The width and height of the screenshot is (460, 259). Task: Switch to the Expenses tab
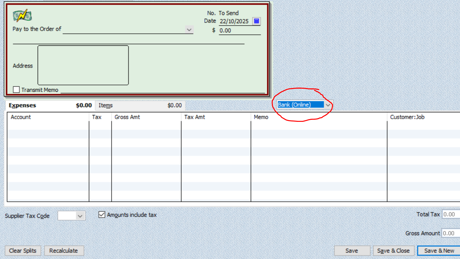point(50,105)
